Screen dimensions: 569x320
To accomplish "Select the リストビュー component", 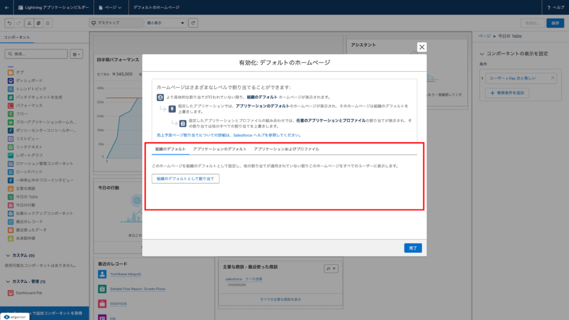I will (x=27, y=138).
